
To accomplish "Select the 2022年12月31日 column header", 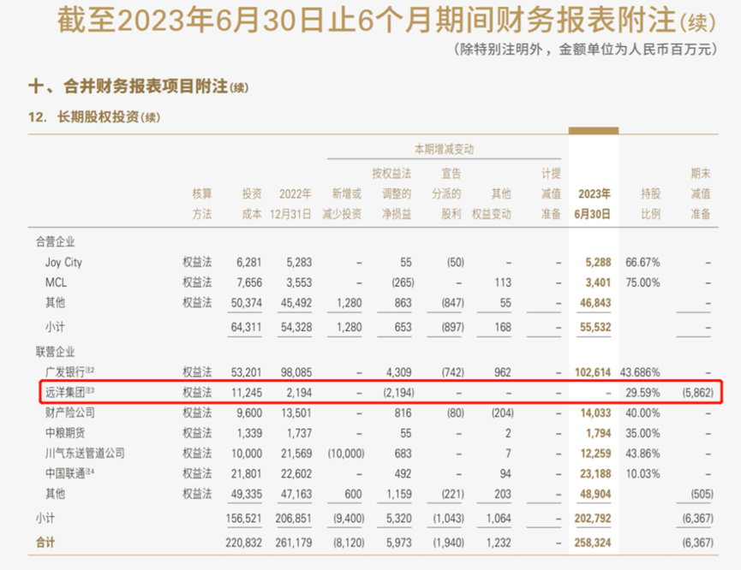I will [x=290, y=204].
